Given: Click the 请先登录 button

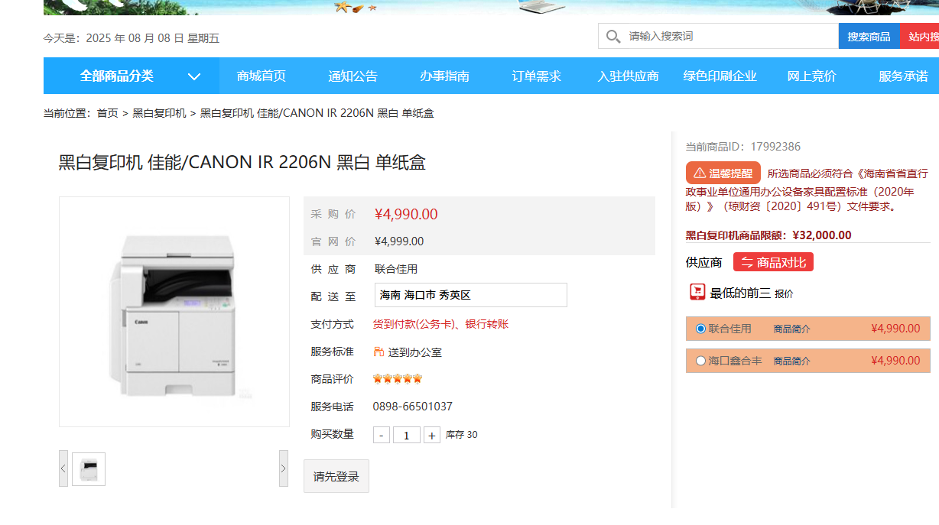Looking at the screenshot, I should click(x=336, y=476).
